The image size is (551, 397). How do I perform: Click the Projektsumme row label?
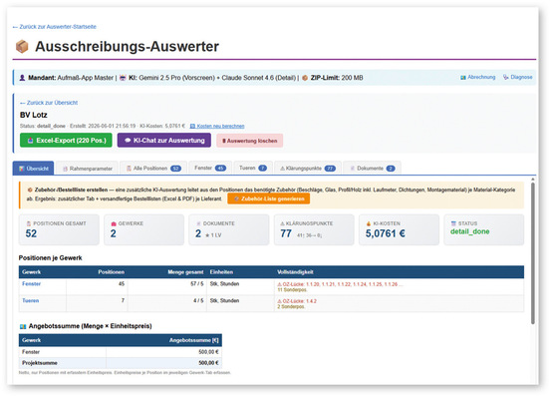click(x=40, y=363)
